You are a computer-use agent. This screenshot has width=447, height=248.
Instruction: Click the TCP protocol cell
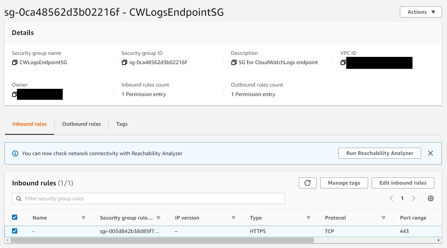point(329,231)
